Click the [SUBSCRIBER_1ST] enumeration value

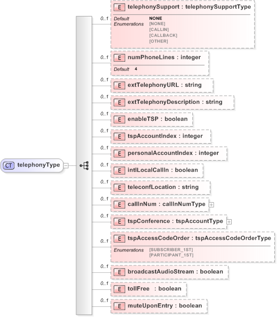coord(171,249)
